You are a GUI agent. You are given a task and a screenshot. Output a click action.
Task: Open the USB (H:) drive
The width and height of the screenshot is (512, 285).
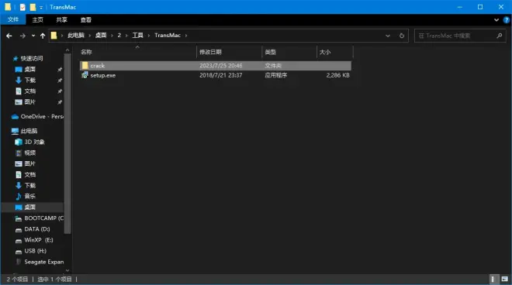point(35,251)
